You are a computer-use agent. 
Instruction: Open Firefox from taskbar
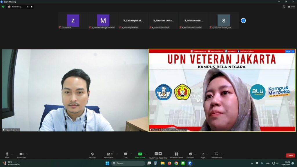[169, 163]
